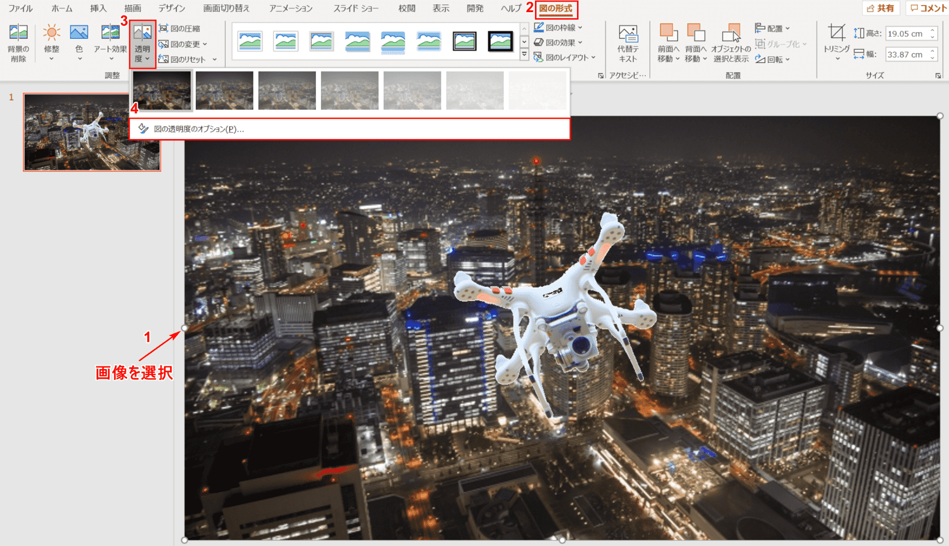Open 回転 (Rotate) dropdown
Viewport: 949px width, 546px height.
coord(772,59)
